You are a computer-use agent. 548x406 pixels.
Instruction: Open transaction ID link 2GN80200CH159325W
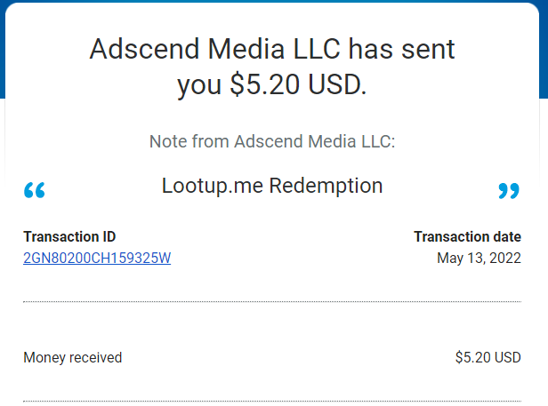(x=97, y=259)
